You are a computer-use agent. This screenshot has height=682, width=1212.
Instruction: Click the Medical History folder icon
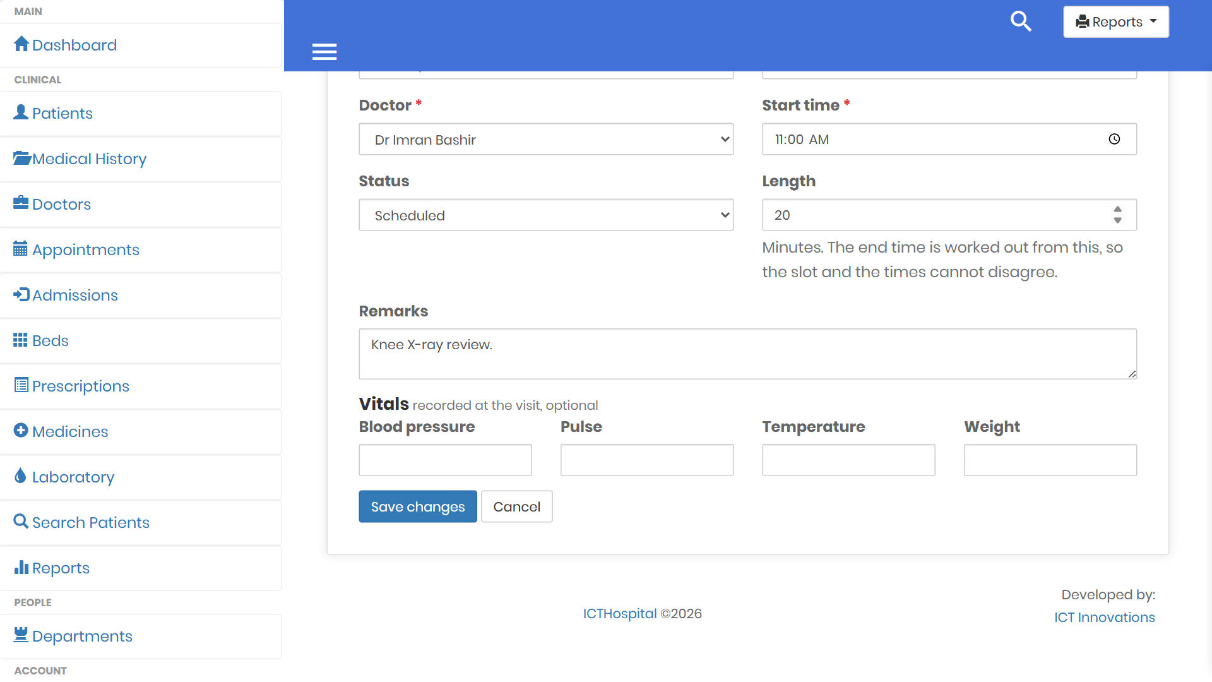tap(22, 158)
